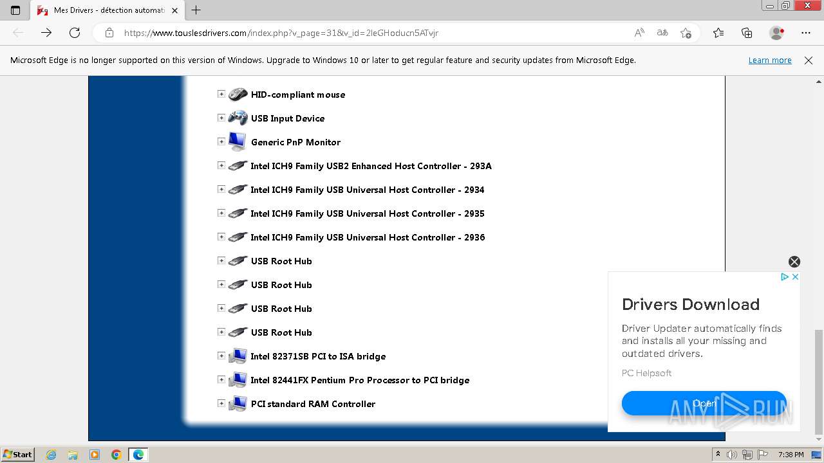
Task: Expand Universal Host Controller 2935 entry
Action: click(221, 213)
